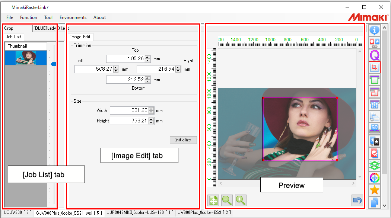
Task: Select the Crop tool icon
Action: 375,67
